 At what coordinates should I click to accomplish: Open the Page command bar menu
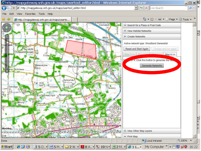point(171,19)
